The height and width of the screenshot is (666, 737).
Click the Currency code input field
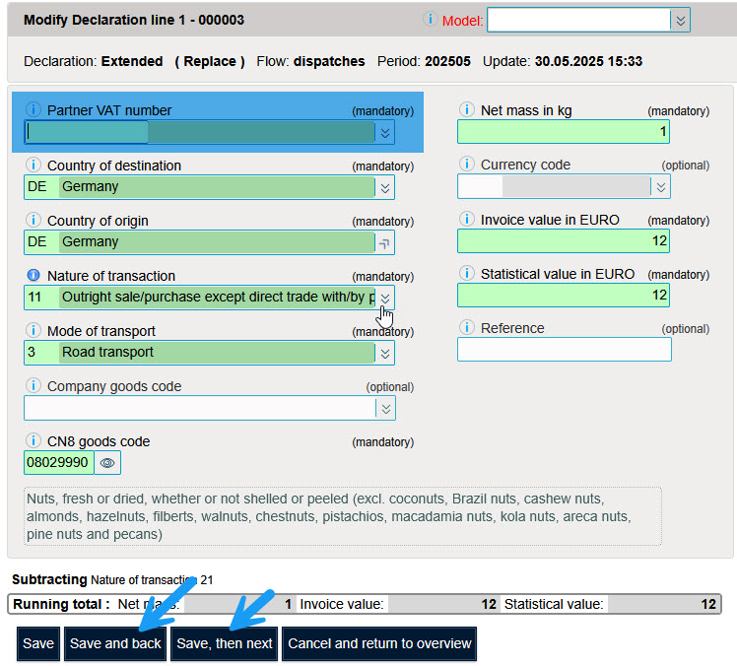pyautogui.click(x=554, y=186)
